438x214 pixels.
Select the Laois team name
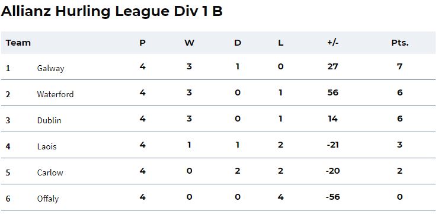coord(47,146)
